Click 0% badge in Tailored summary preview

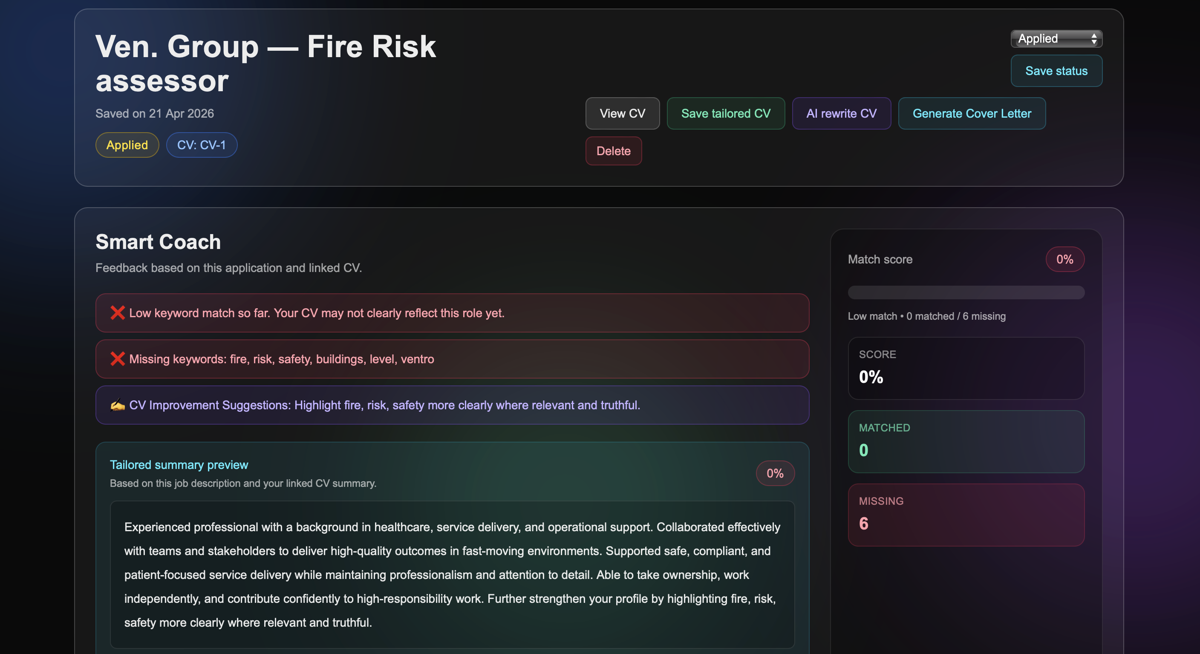[x=775, y=474]
